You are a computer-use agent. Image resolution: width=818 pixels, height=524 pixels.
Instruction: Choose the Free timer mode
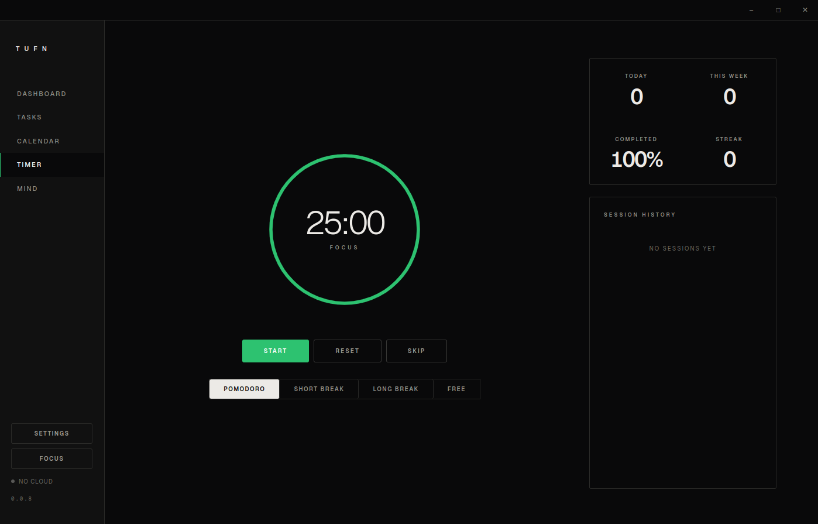[456, 389]
